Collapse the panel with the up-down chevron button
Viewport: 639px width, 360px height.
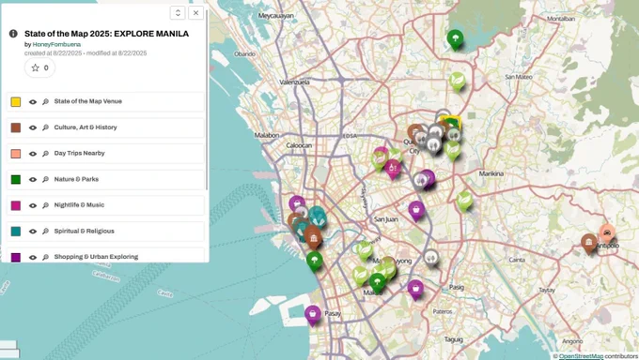point(178,13)
